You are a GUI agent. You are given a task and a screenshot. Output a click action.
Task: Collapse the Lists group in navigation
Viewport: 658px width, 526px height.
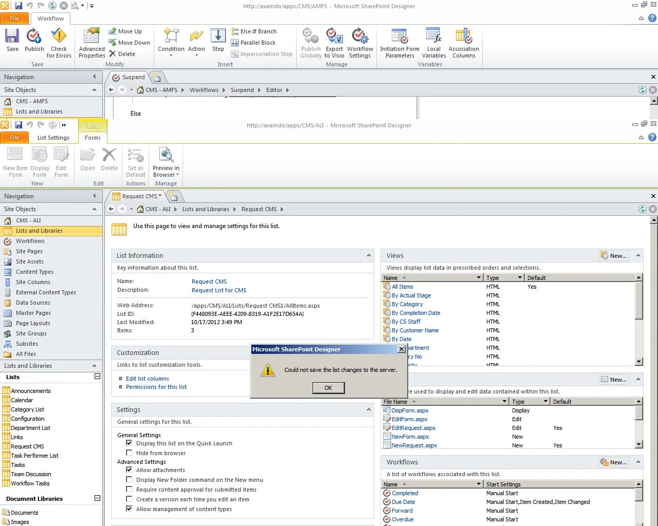pos(97,377)
